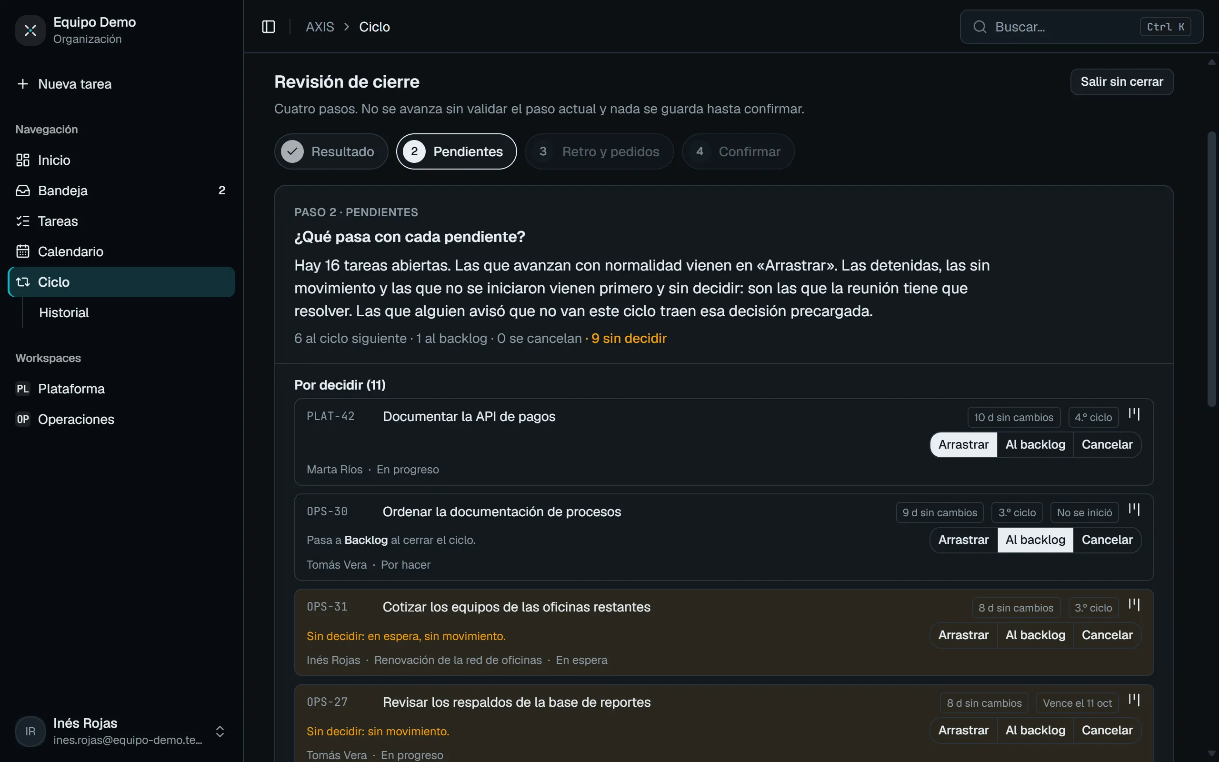Click the Ciclo breadcrumb
Viewport: 1219px width, 762px height.
tap(374, 27)
